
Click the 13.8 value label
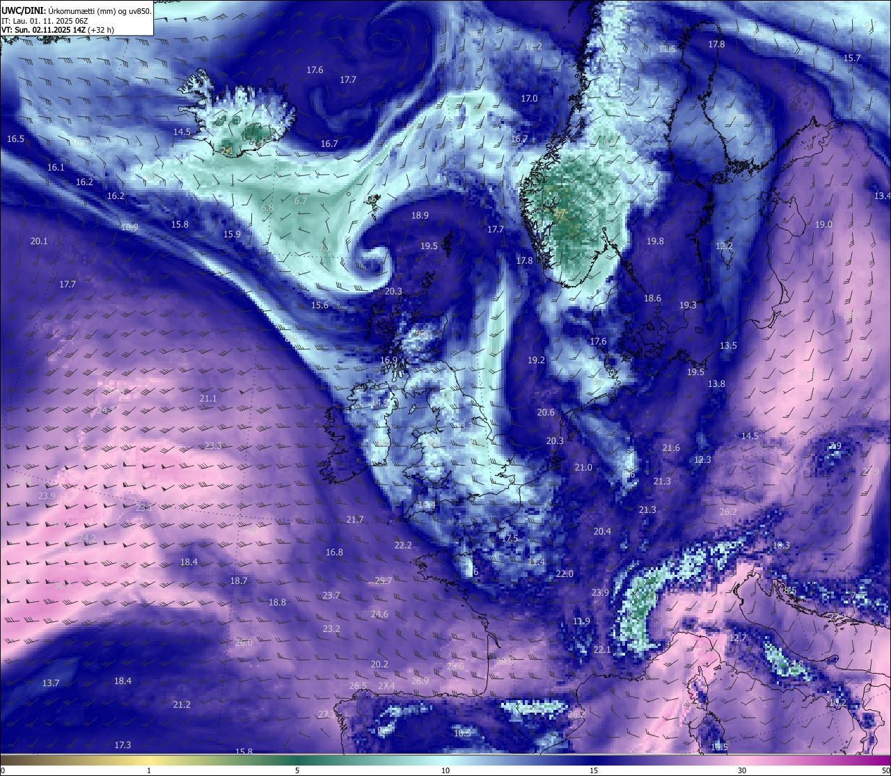(716, 384)
